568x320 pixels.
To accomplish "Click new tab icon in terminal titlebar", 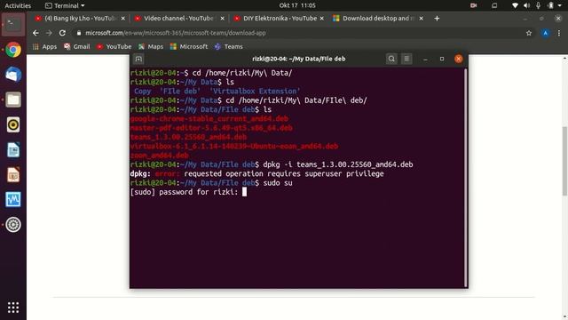I will pos(138,59).
